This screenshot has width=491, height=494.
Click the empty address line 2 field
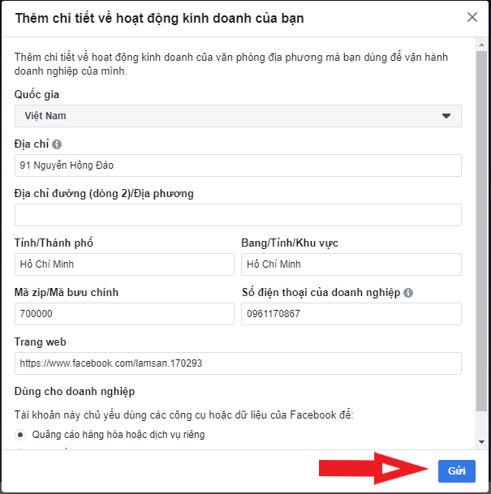[x=238, y=215]
